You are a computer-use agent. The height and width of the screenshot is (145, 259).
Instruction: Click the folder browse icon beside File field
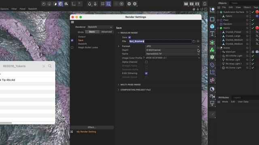(194, 41)
